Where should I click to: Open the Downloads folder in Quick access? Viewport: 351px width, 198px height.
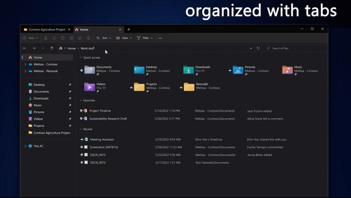(197, 70)
